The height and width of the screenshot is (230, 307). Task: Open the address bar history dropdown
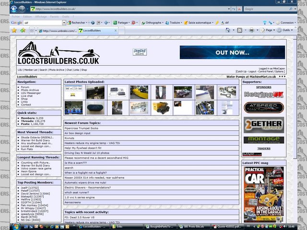click(x=229, y=9)
